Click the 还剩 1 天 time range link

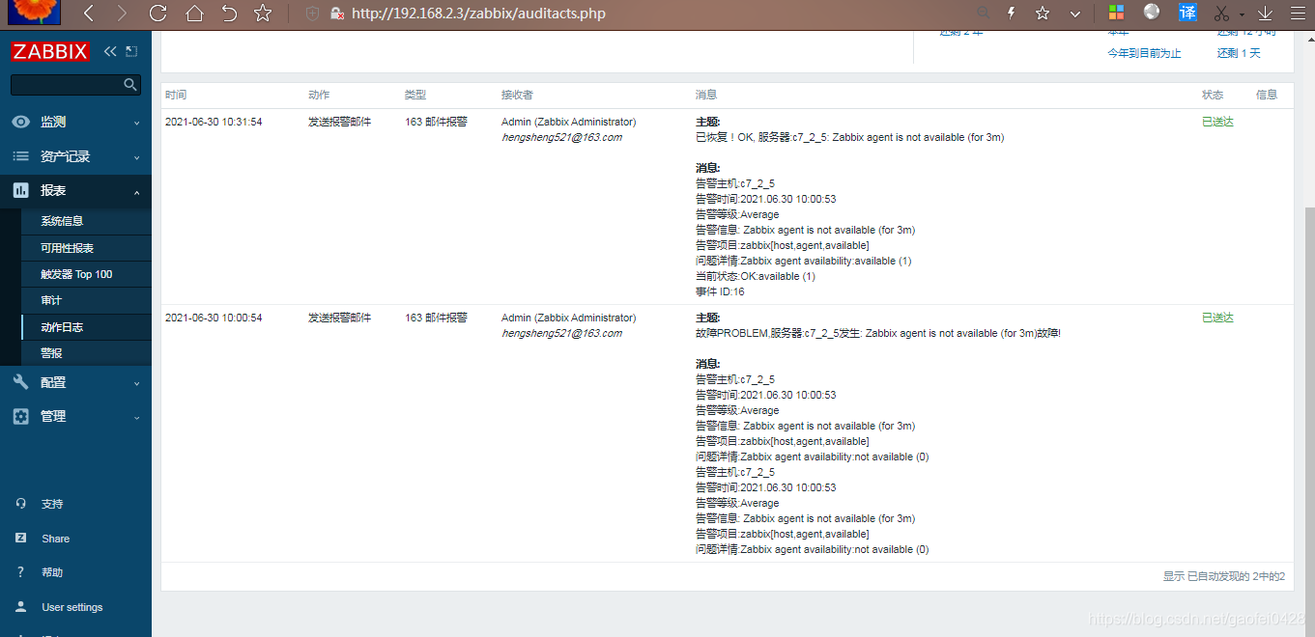[1239, 53]
